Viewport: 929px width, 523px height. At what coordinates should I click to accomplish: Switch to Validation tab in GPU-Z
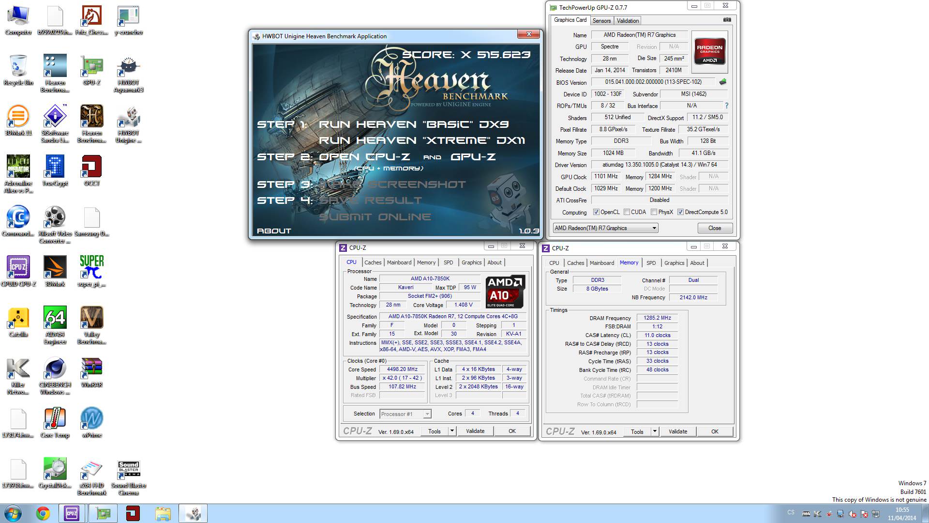click(x=628, y=21)
